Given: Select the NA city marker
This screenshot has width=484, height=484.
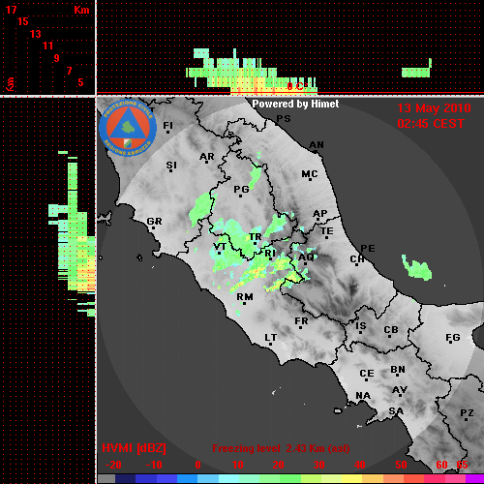Looking at the screenshot, I should click(363, 397).
